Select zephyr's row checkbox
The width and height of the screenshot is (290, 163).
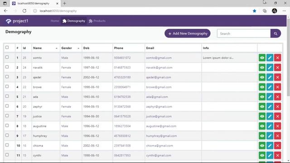point(7,106)
